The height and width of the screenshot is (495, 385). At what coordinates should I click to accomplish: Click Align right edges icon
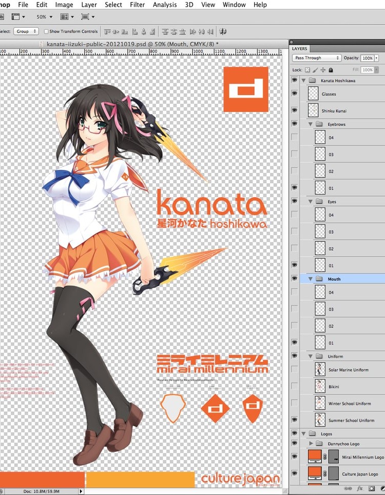[x=153, y=31]
